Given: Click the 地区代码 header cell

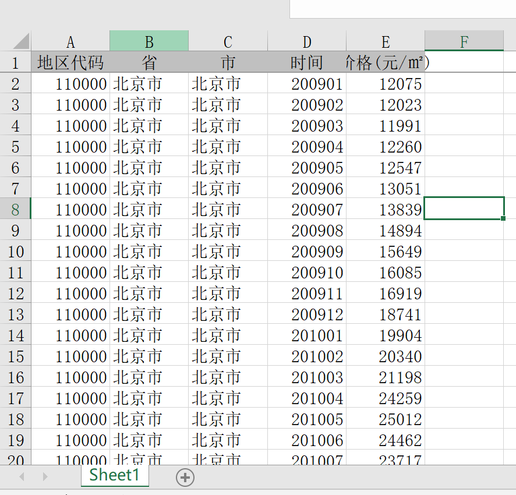Looking at the screenshot, I should [70, 62].
